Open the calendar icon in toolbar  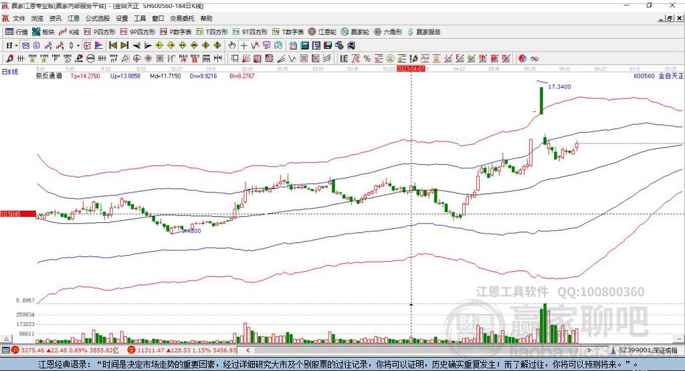pyautogui.click(x=293, y=46)
